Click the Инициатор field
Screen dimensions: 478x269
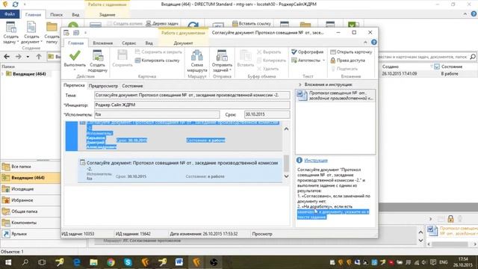(x=192, y=105)
